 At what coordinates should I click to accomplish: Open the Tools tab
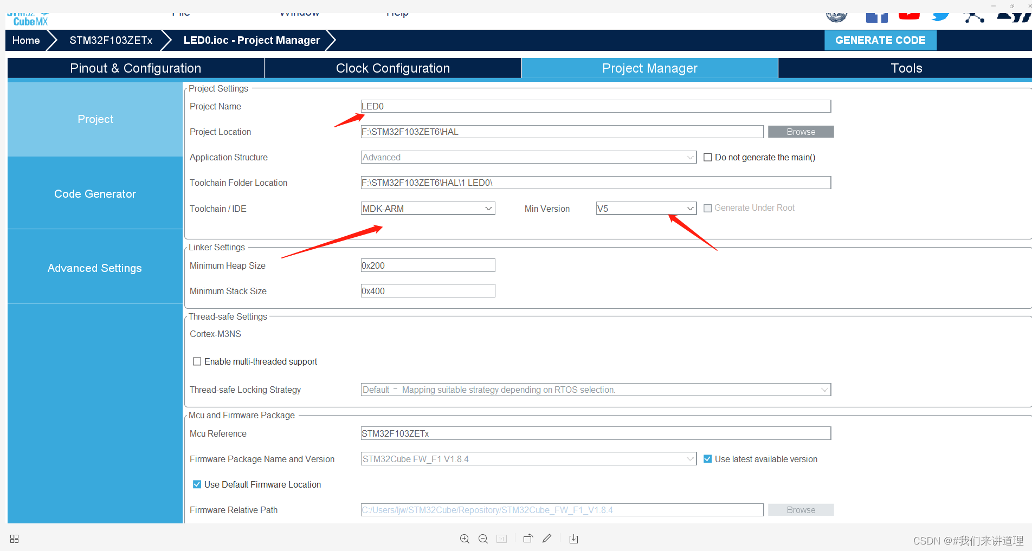[x=906, y=68]
